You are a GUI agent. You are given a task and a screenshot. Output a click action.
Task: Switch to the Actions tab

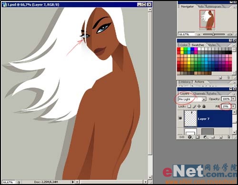pos(199,82)
